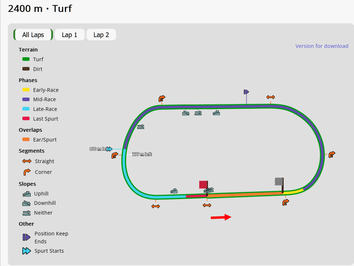The width and height of the screenshot is (354, 266).
Task: Click the Neither legend icon
Action: (x=26, y=213)
